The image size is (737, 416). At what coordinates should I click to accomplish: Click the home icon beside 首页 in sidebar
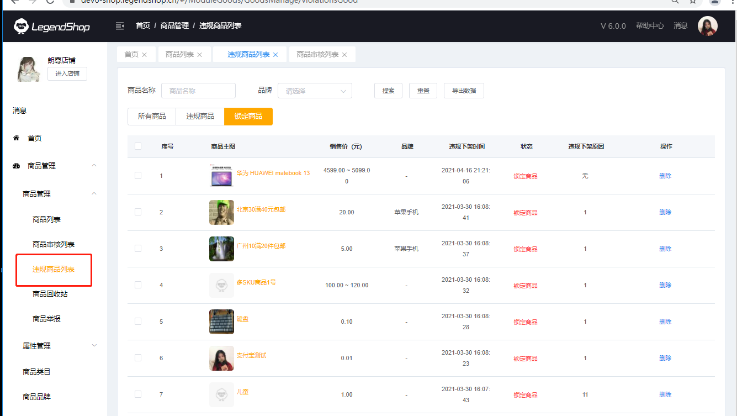click(17, 138)
